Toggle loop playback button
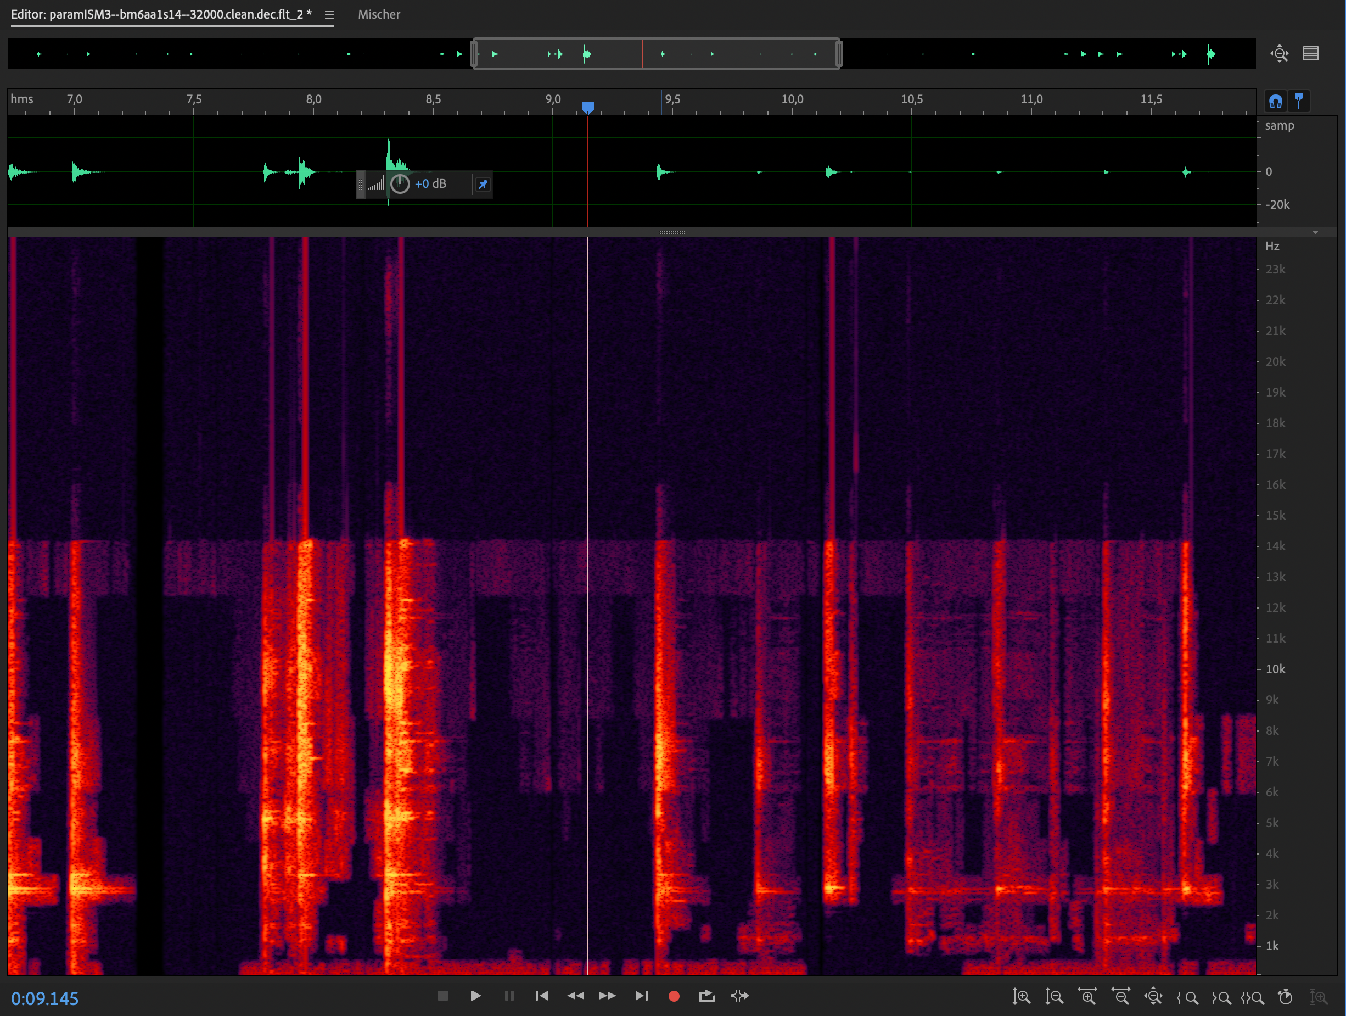The height and width of the screenshot is (1016, 1346). pos(706,996)
